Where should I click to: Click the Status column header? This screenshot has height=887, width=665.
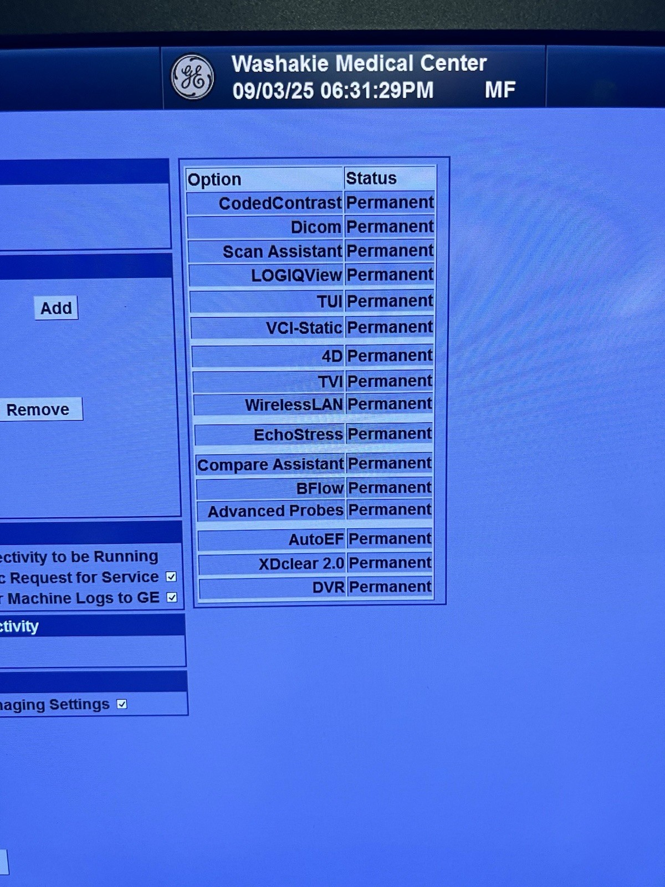point(390,178)
